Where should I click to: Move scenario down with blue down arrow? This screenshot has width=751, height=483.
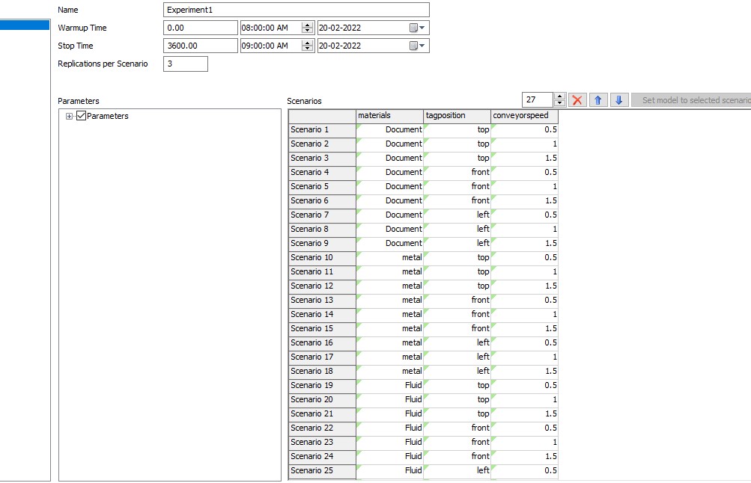point(618,100)
